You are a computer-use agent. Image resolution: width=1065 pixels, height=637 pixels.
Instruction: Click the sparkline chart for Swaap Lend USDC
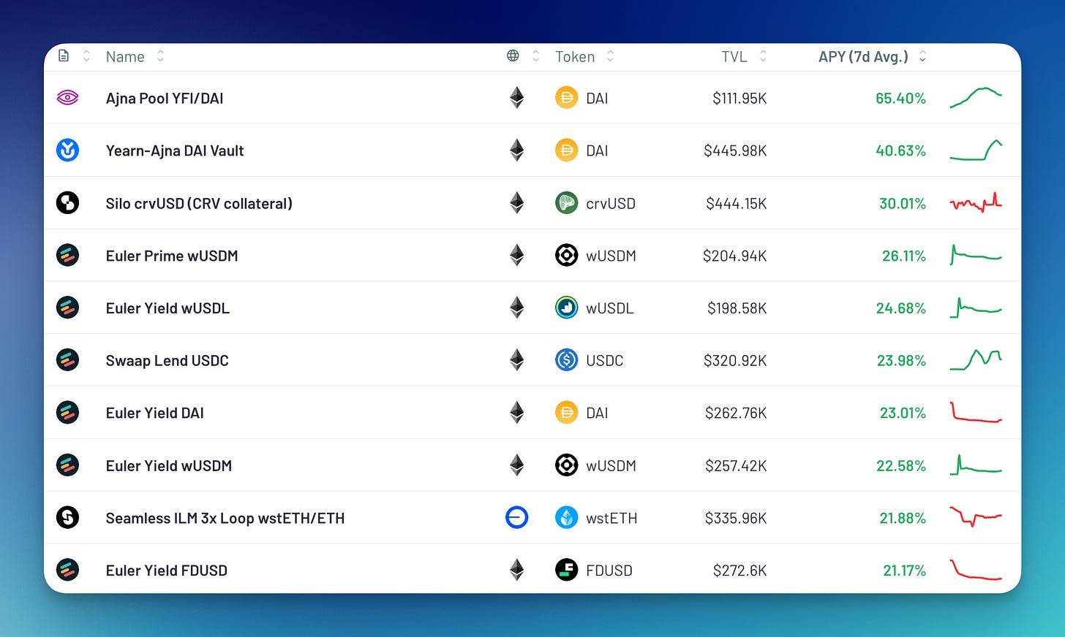[x=976, y=359]
